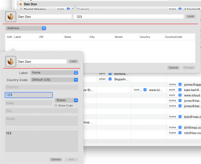201x164 pixels.
Task: Click the Edit column header
Action: [x=10, y=37]
